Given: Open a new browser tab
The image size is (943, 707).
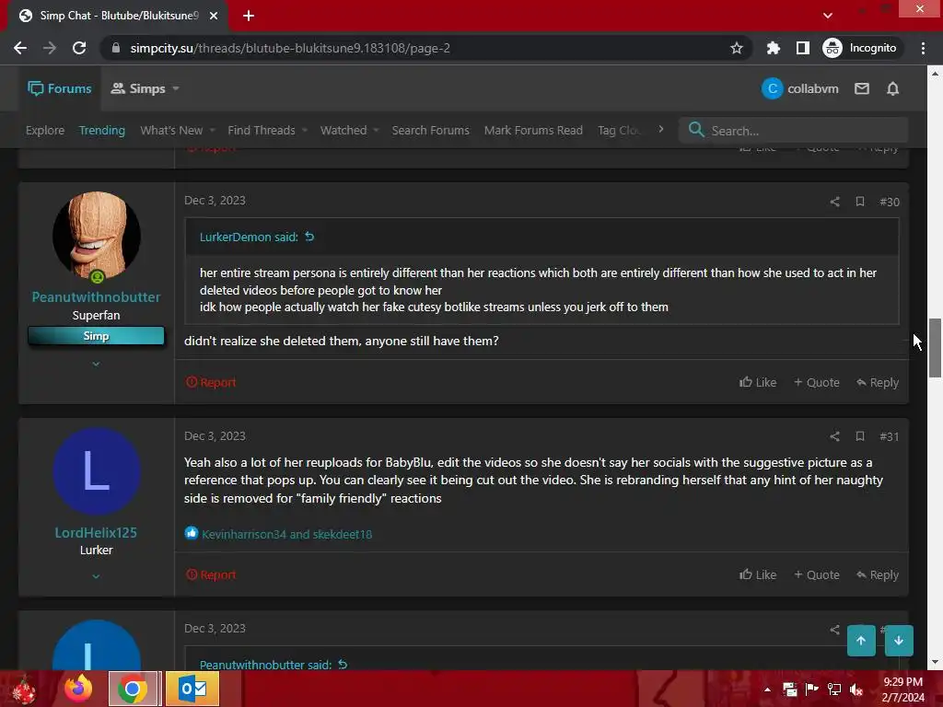Looking at the screenshot, I should coord(249,16).
